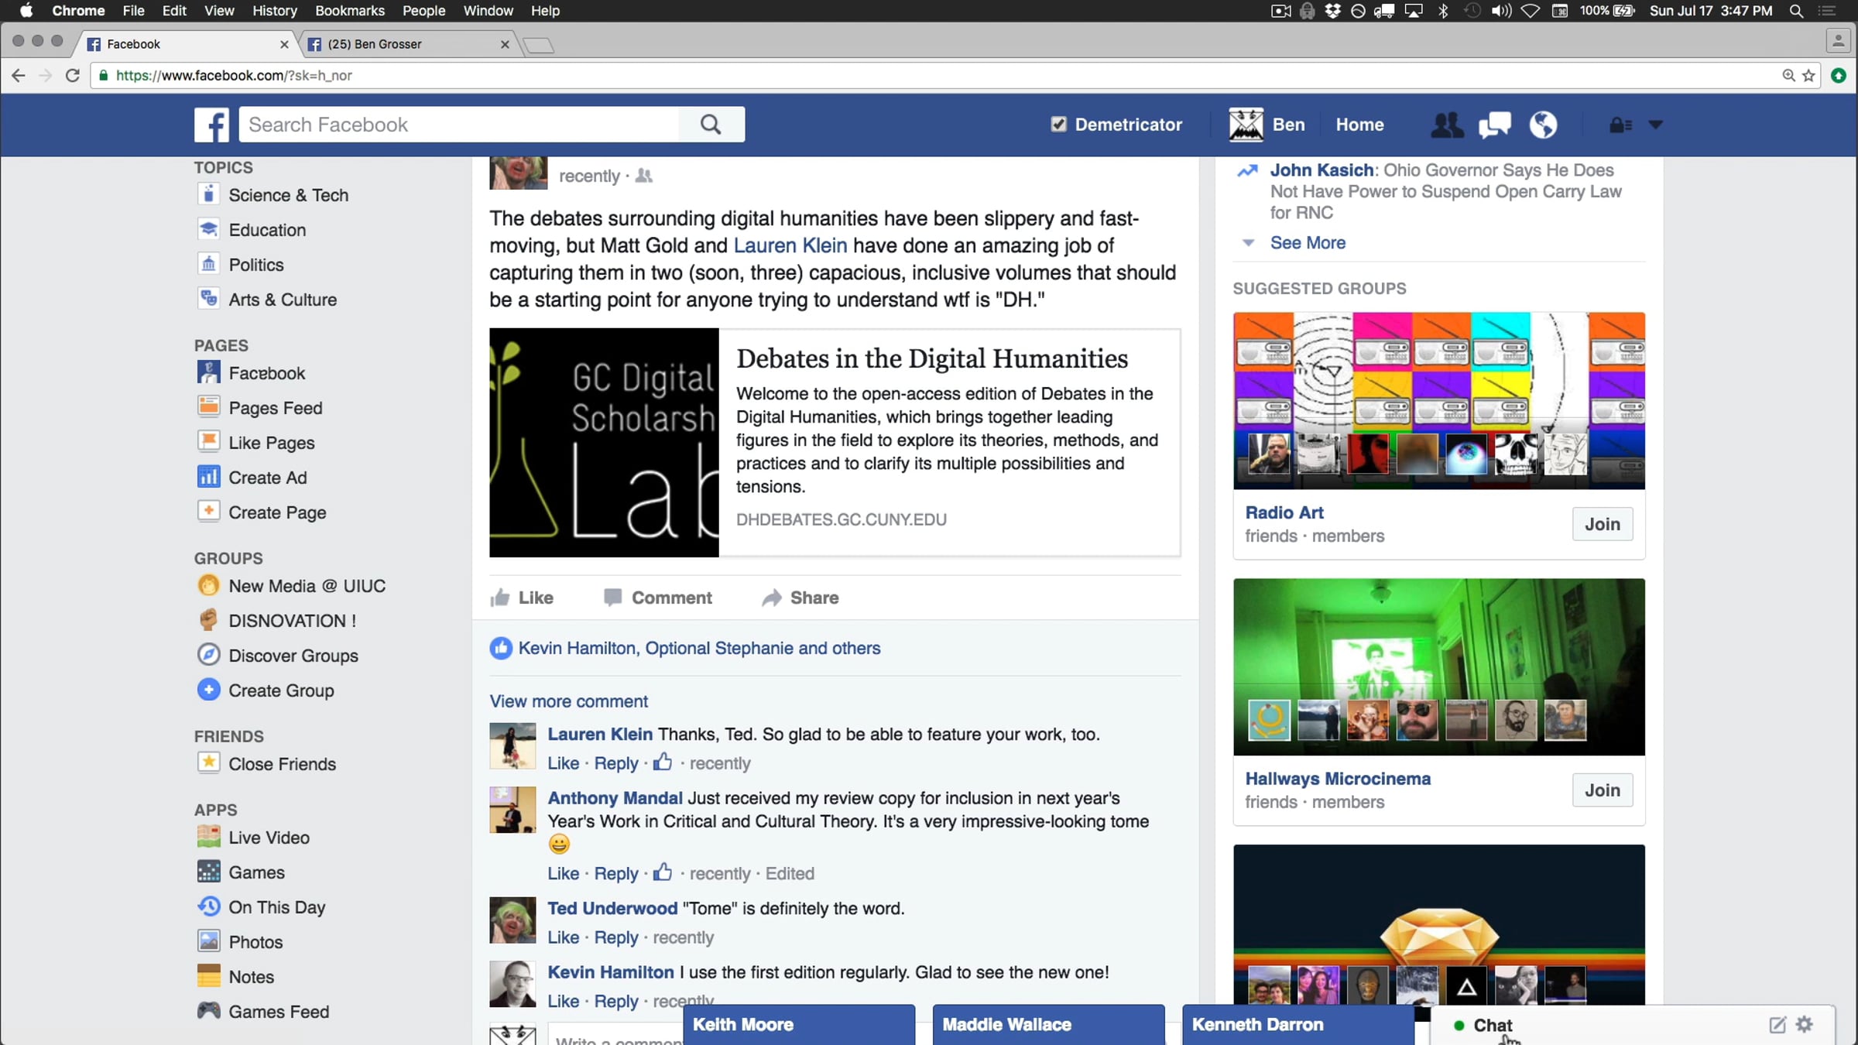Click the search magnifier button
1858x1045 pixels.
click(711, 125)
